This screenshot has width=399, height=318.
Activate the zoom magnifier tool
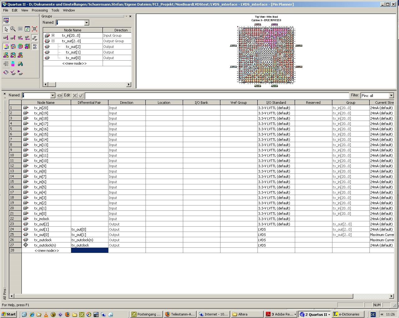[x=13, y=29]
